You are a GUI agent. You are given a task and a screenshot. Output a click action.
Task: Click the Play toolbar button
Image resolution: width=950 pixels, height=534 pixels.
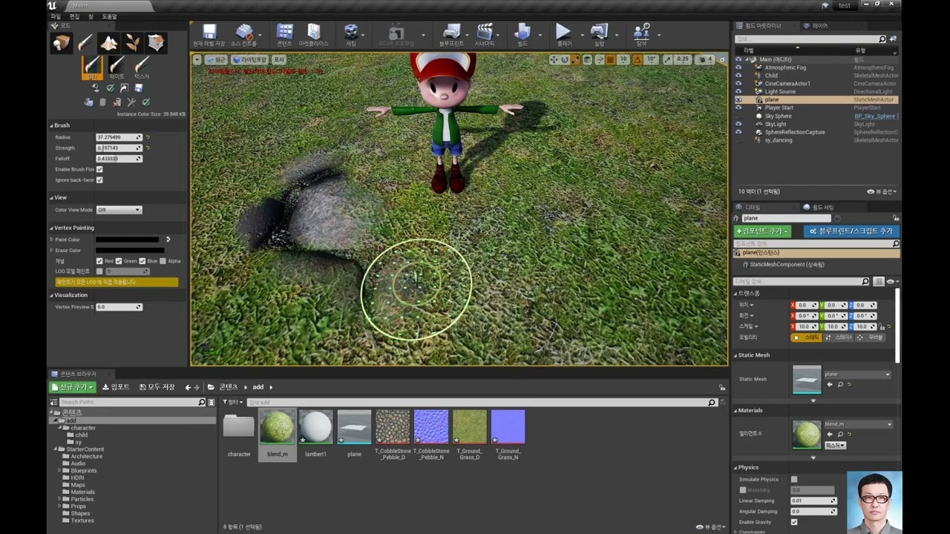[564, 34]
